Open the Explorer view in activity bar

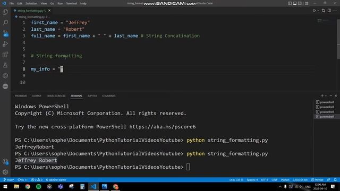point(5,12)
